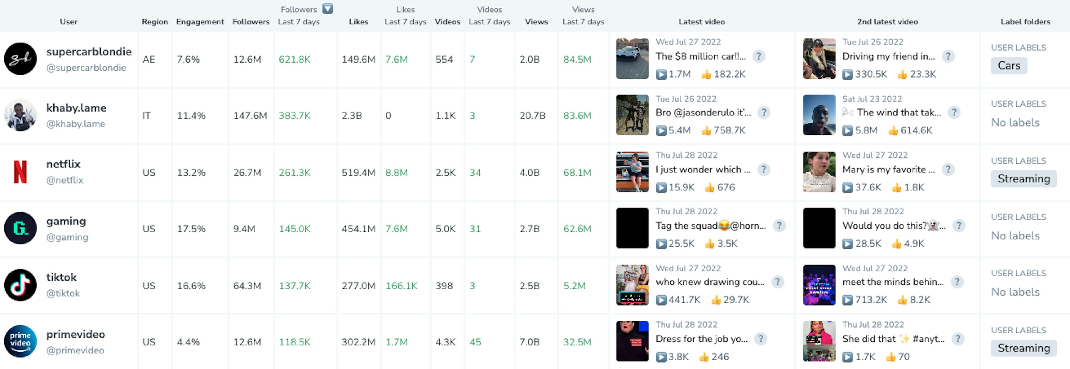Click the 'Dress for the job yo...' video title
1070x369 pixels.
[x=702, y=339]
